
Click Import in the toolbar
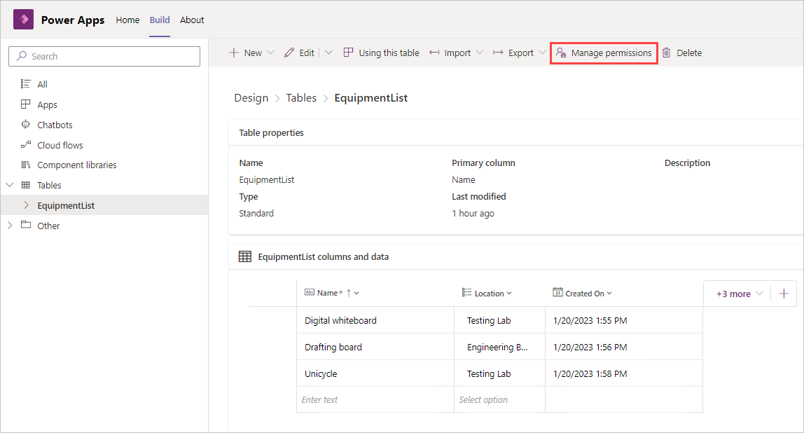click(457, 53)
